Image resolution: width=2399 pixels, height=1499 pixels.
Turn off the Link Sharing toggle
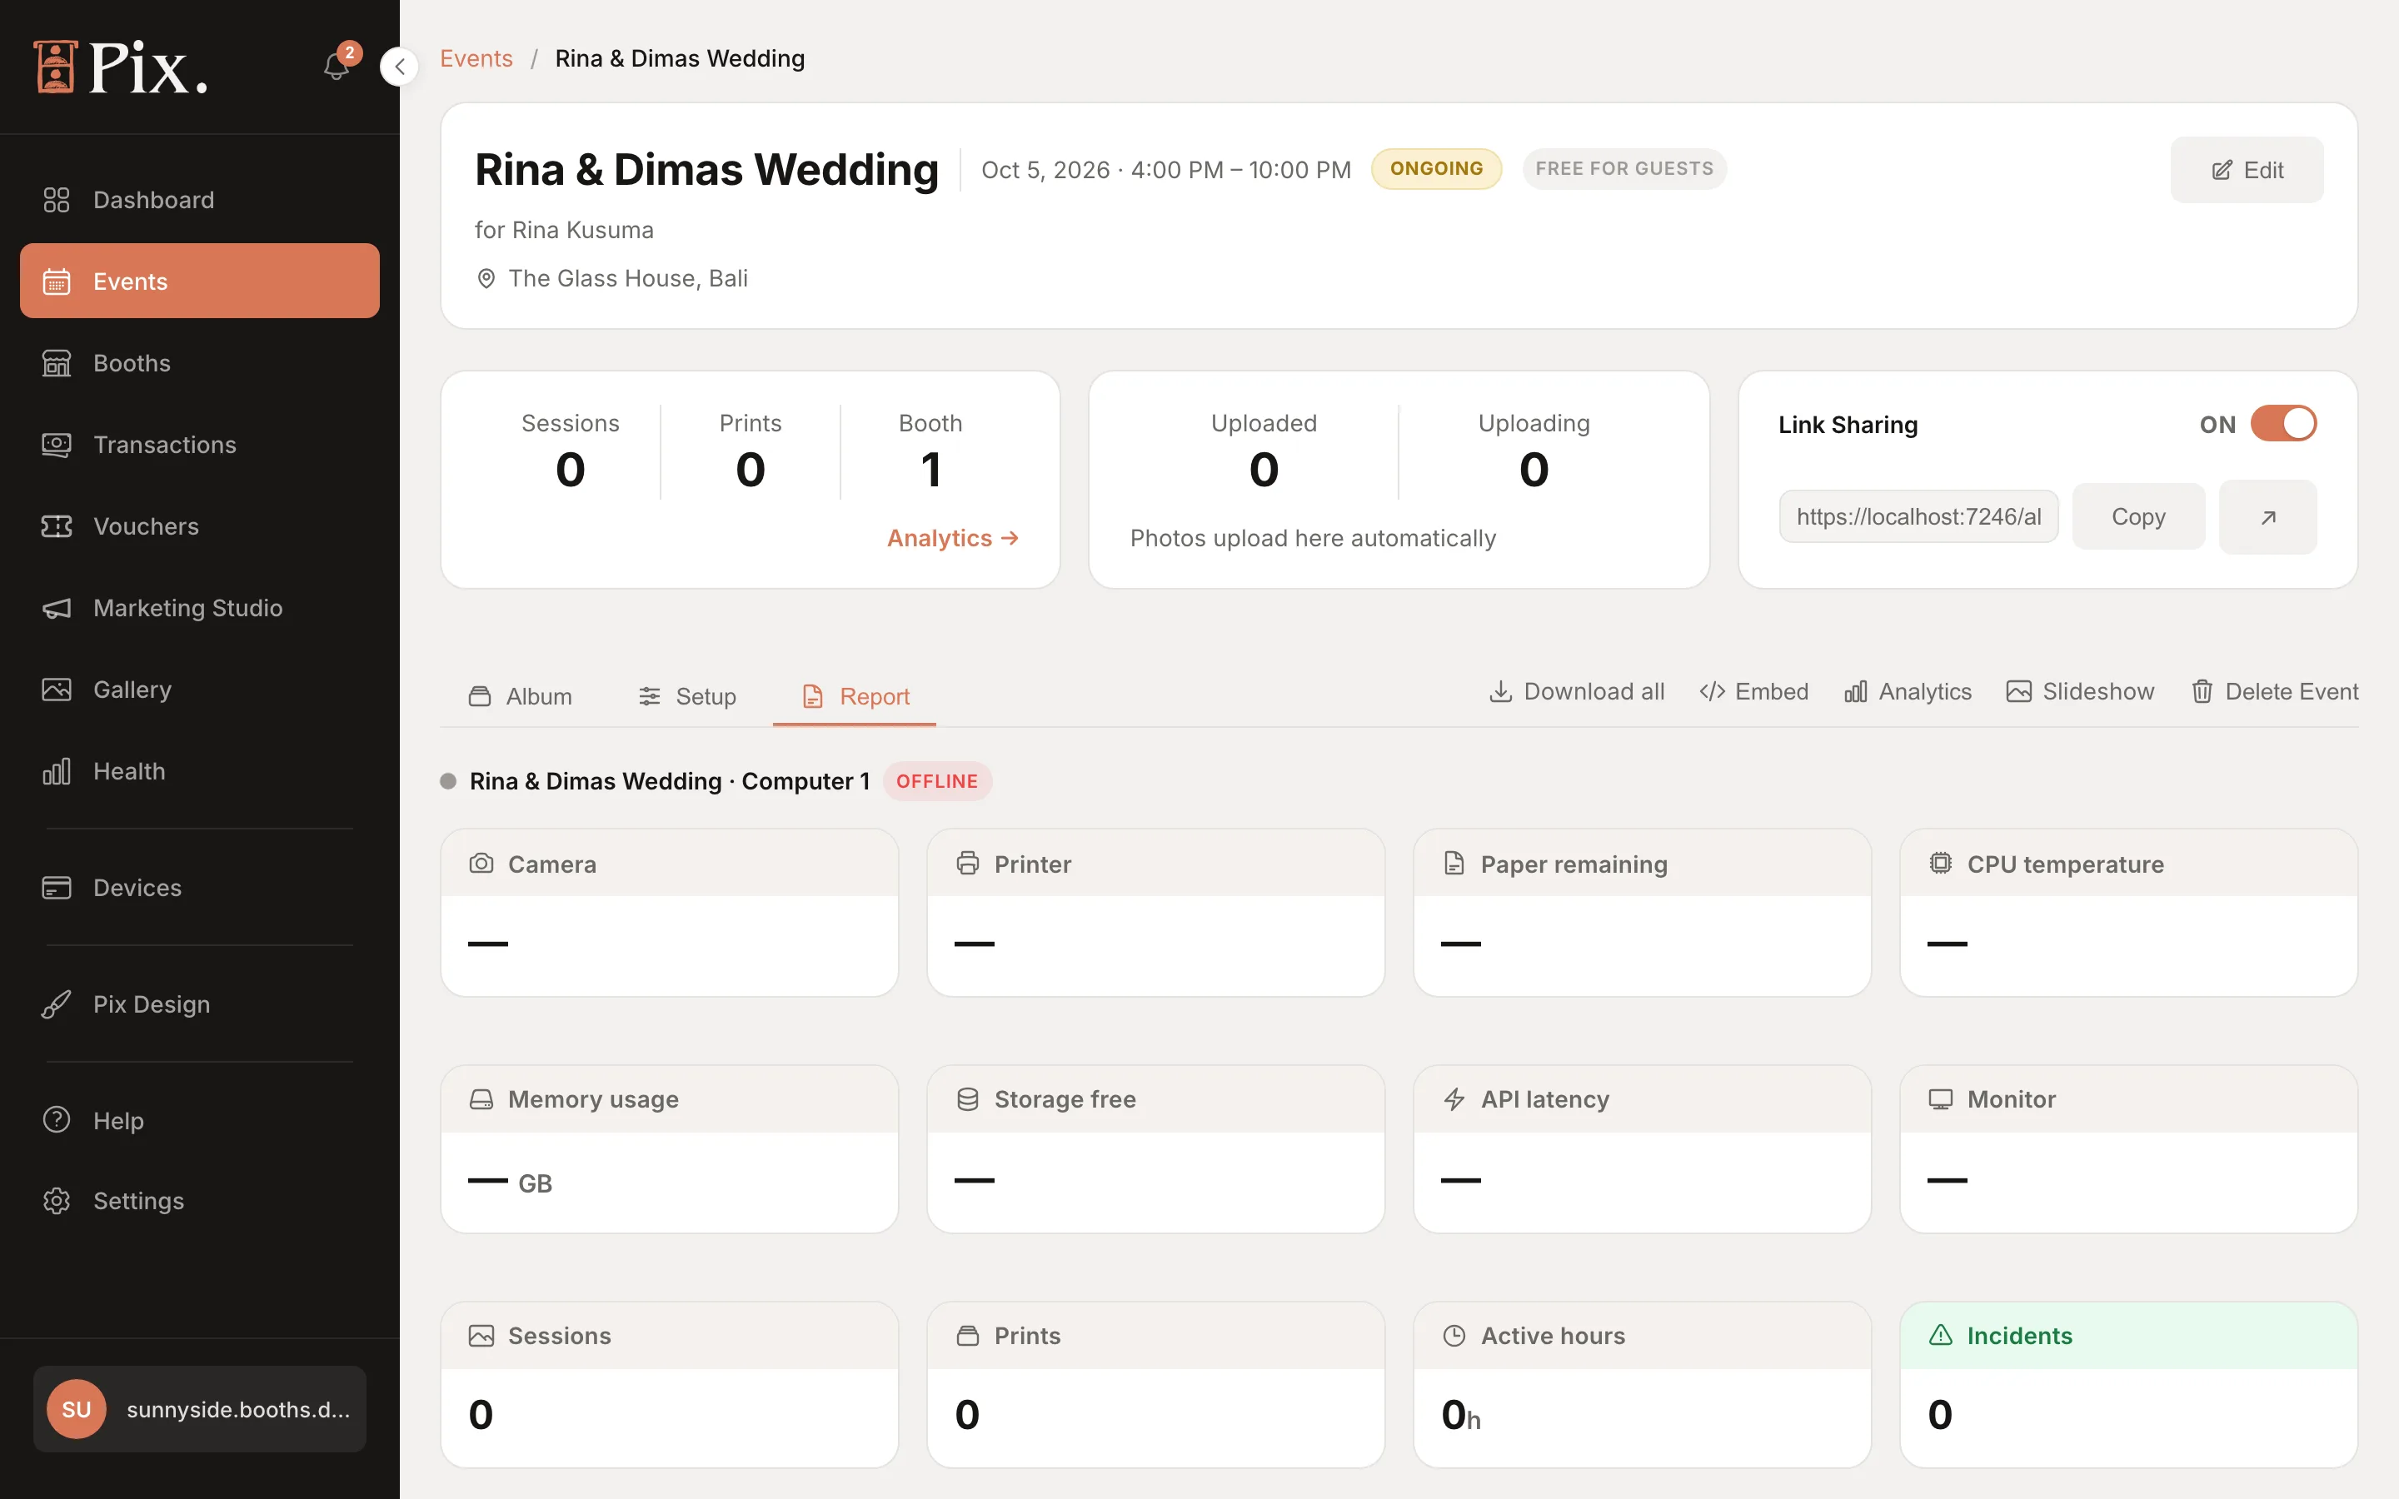pos(2283,425)
